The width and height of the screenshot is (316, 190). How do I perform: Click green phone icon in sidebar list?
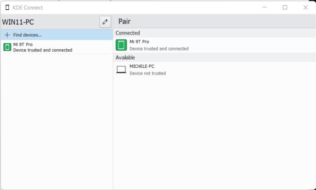[x=7, y=47]
